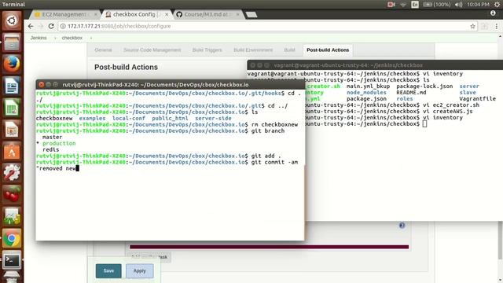This screenshot has height=283, width=503.
Task: Click the checkbox breadcrumb link
Action: [x=72, y=38]
